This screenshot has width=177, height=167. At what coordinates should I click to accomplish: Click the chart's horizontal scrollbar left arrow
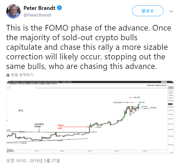7,153
